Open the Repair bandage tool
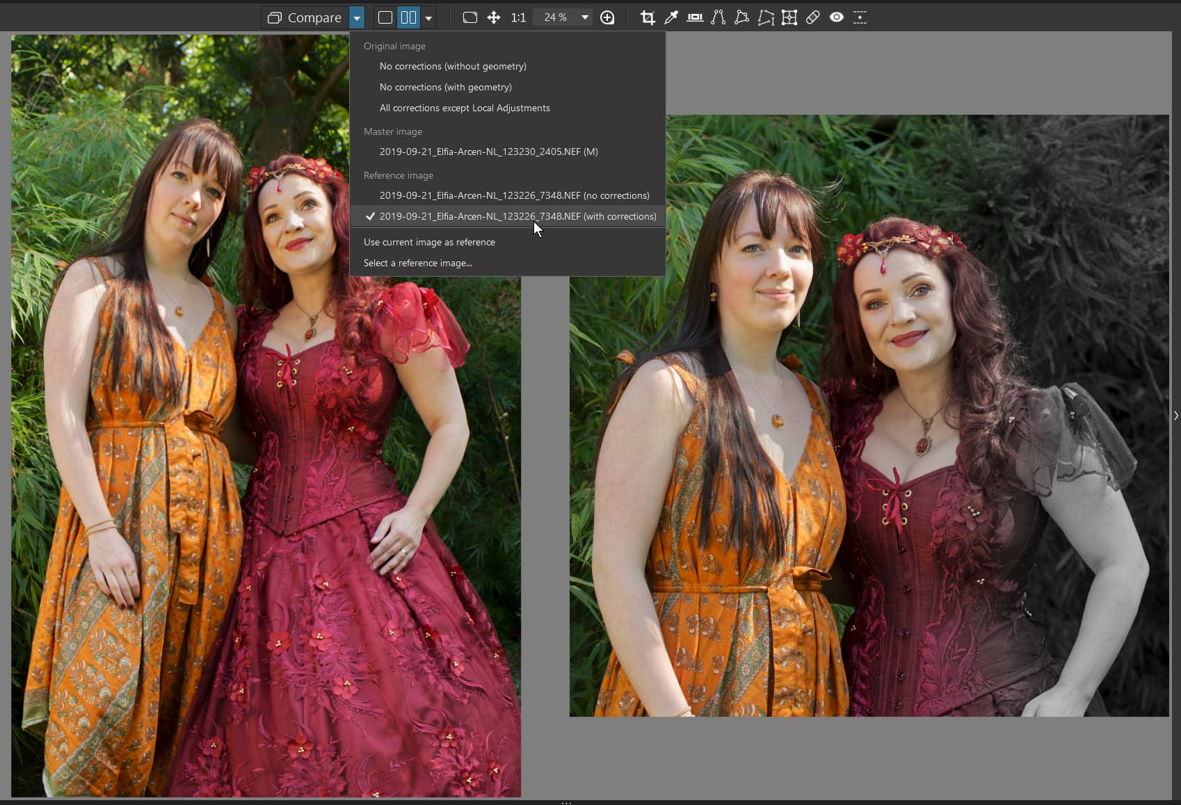 813,17
